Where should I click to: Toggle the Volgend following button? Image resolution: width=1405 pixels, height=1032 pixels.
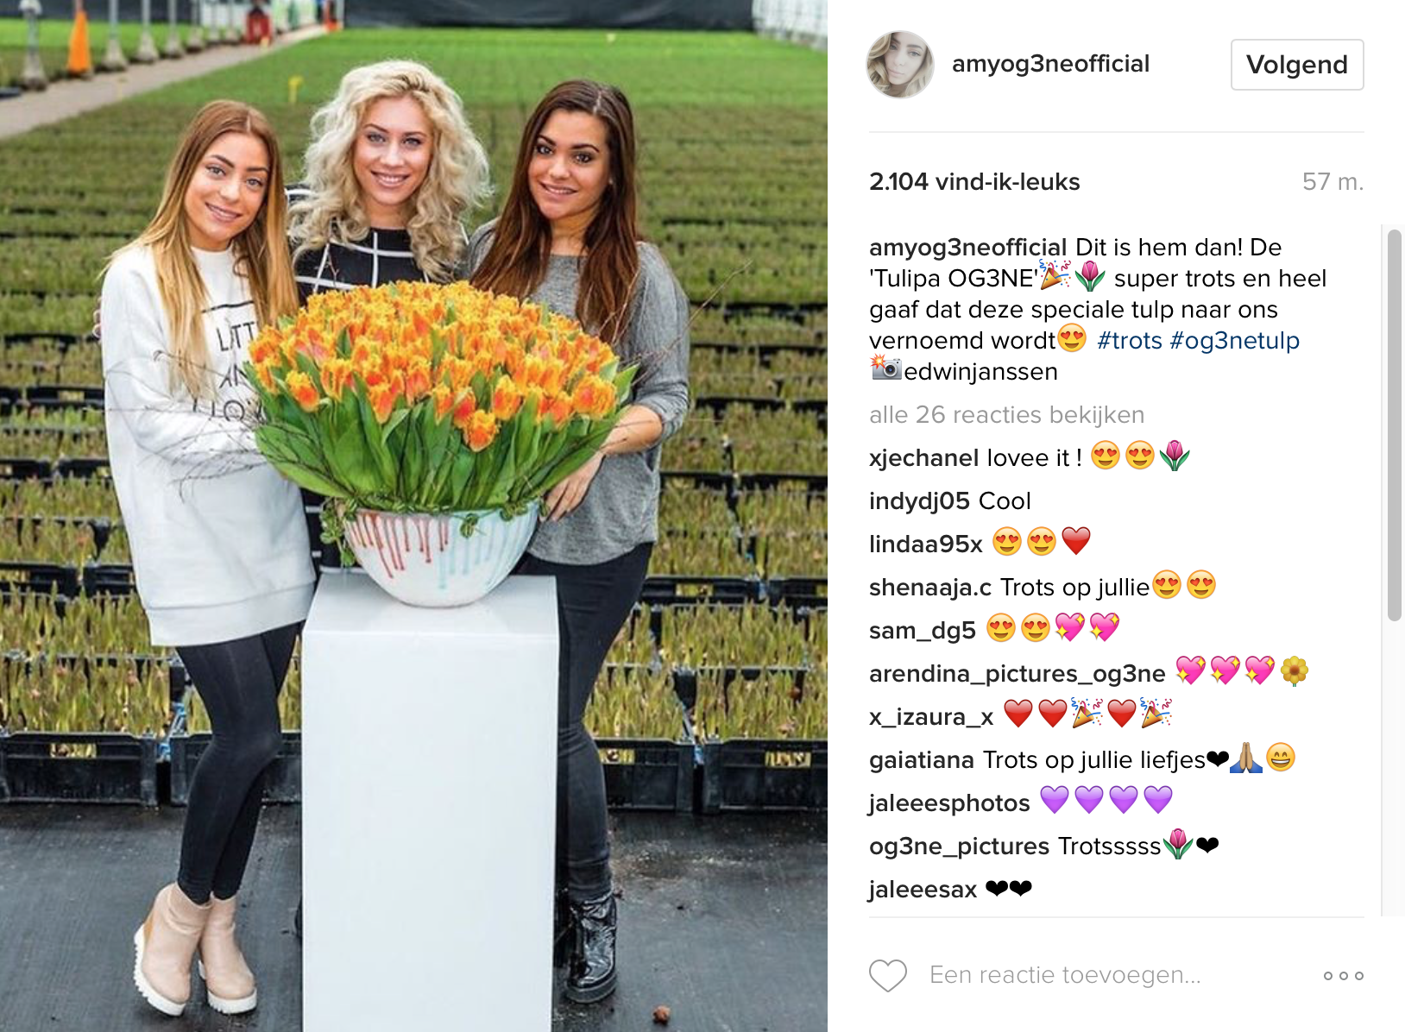pyautogui.click(x=1297, y=65)
